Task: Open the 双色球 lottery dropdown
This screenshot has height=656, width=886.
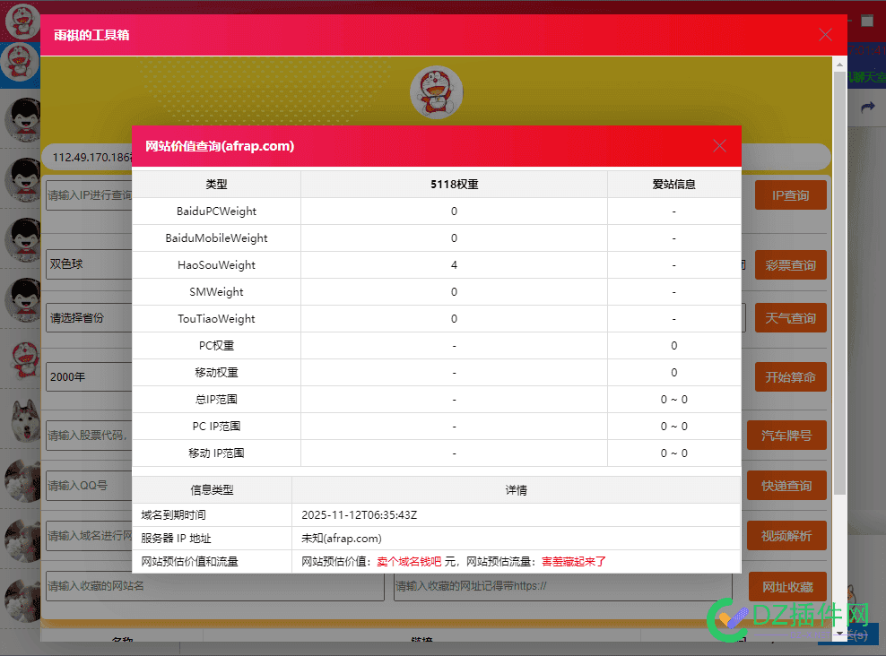Action: (90, 264)
